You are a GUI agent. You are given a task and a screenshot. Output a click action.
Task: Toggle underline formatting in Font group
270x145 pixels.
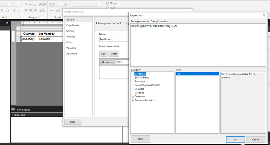pos(2,10)
